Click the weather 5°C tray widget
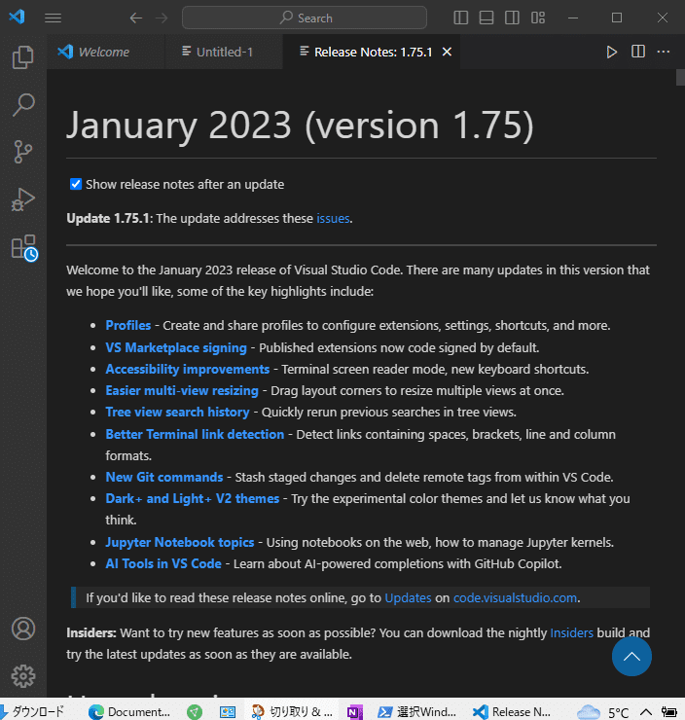Screen dimensions: 685x720 point(602,712)
